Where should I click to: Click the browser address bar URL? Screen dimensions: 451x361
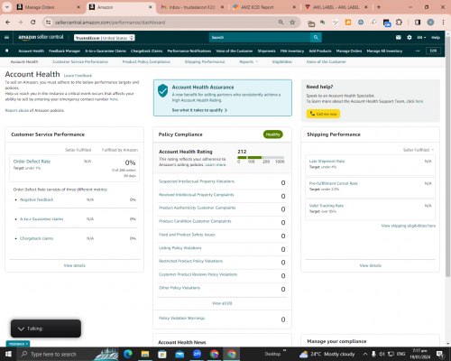coord(110,23)
